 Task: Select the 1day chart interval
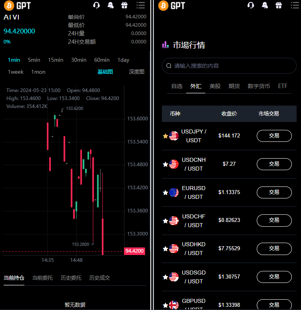click(x=123, y=60)
